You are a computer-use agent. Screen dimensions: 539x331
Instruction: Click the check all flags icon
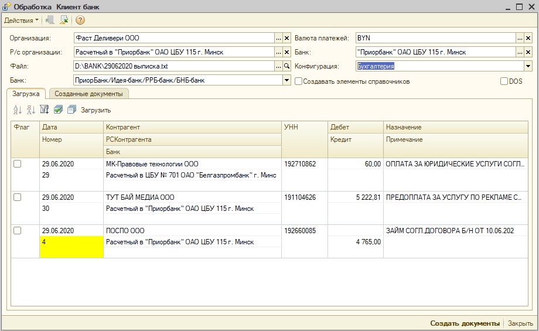(58, 110)
